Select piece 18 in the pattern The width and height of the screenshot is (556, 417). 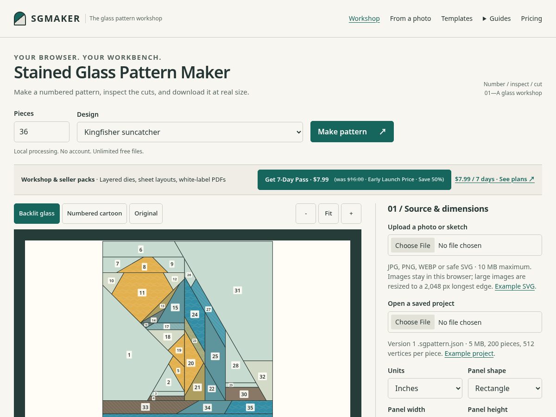tap(168, 337)
